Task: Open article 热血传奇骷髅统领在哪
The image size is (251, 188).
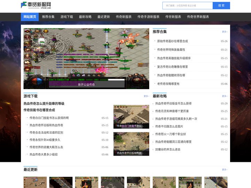Action: pos(171,75)
